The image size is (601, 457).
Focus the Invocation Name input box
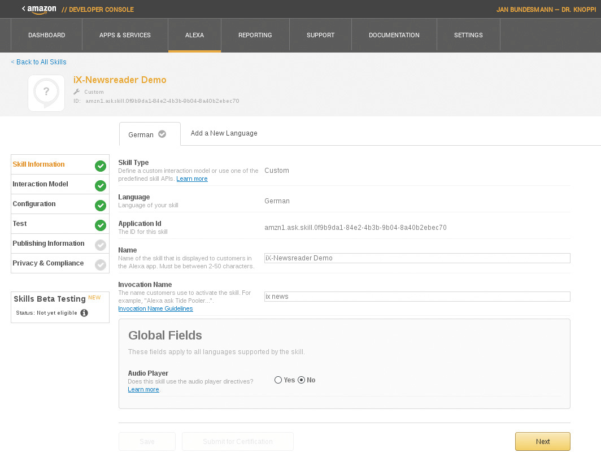417,297
